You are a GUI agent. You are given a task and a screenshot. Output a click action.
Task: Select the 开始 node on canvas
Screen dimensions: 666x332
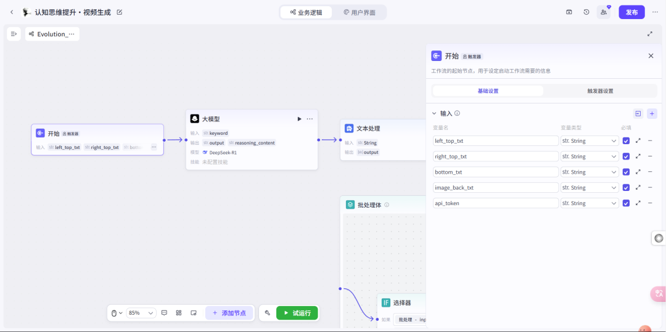(97, 139)
